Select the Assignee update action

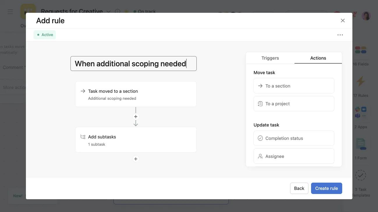pos(294,156)
